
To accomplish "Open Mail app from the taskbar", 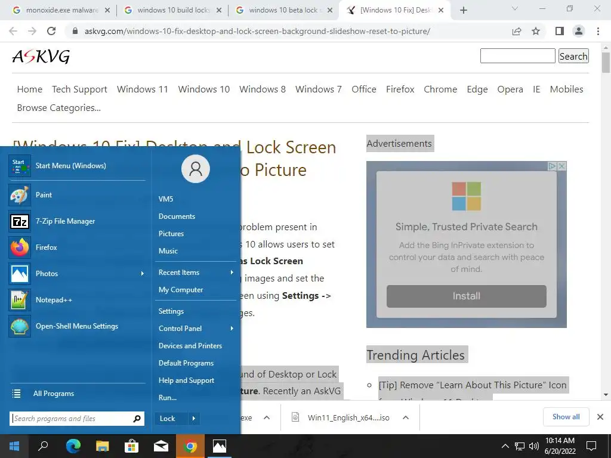I will 161,446.
